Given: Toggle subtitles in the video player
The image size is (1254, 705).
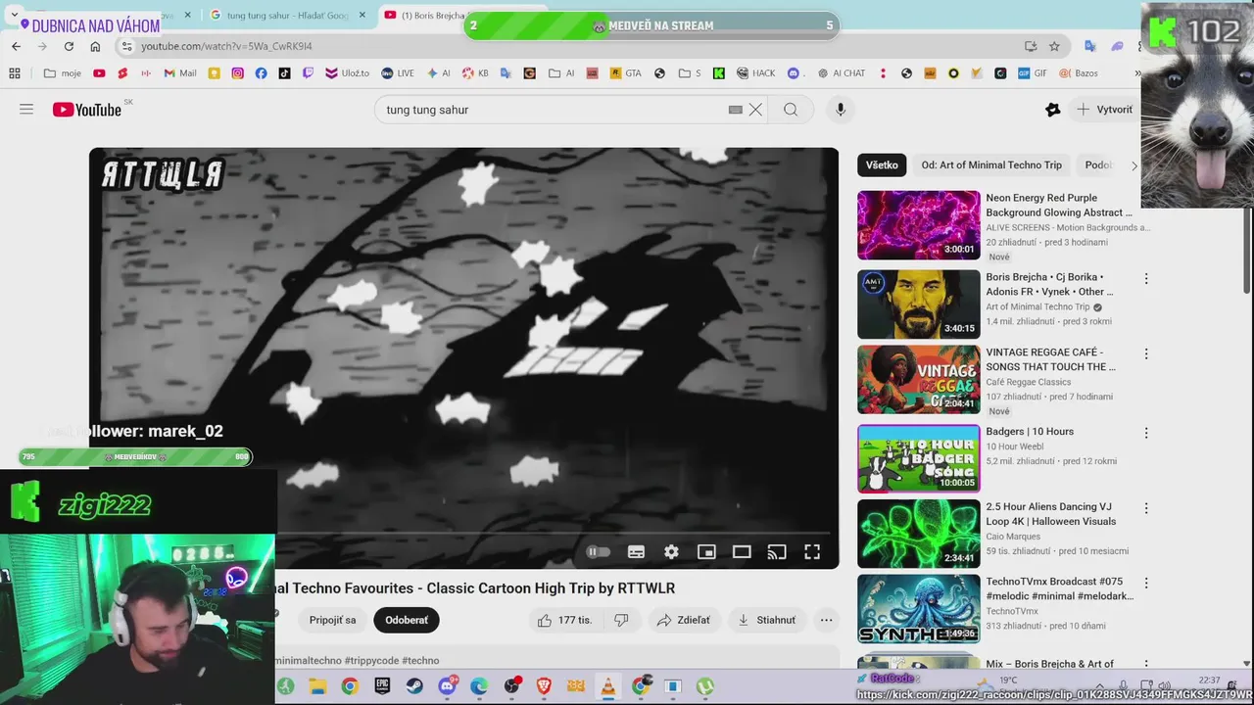Looking at the screenshot, I should point(636,552).
